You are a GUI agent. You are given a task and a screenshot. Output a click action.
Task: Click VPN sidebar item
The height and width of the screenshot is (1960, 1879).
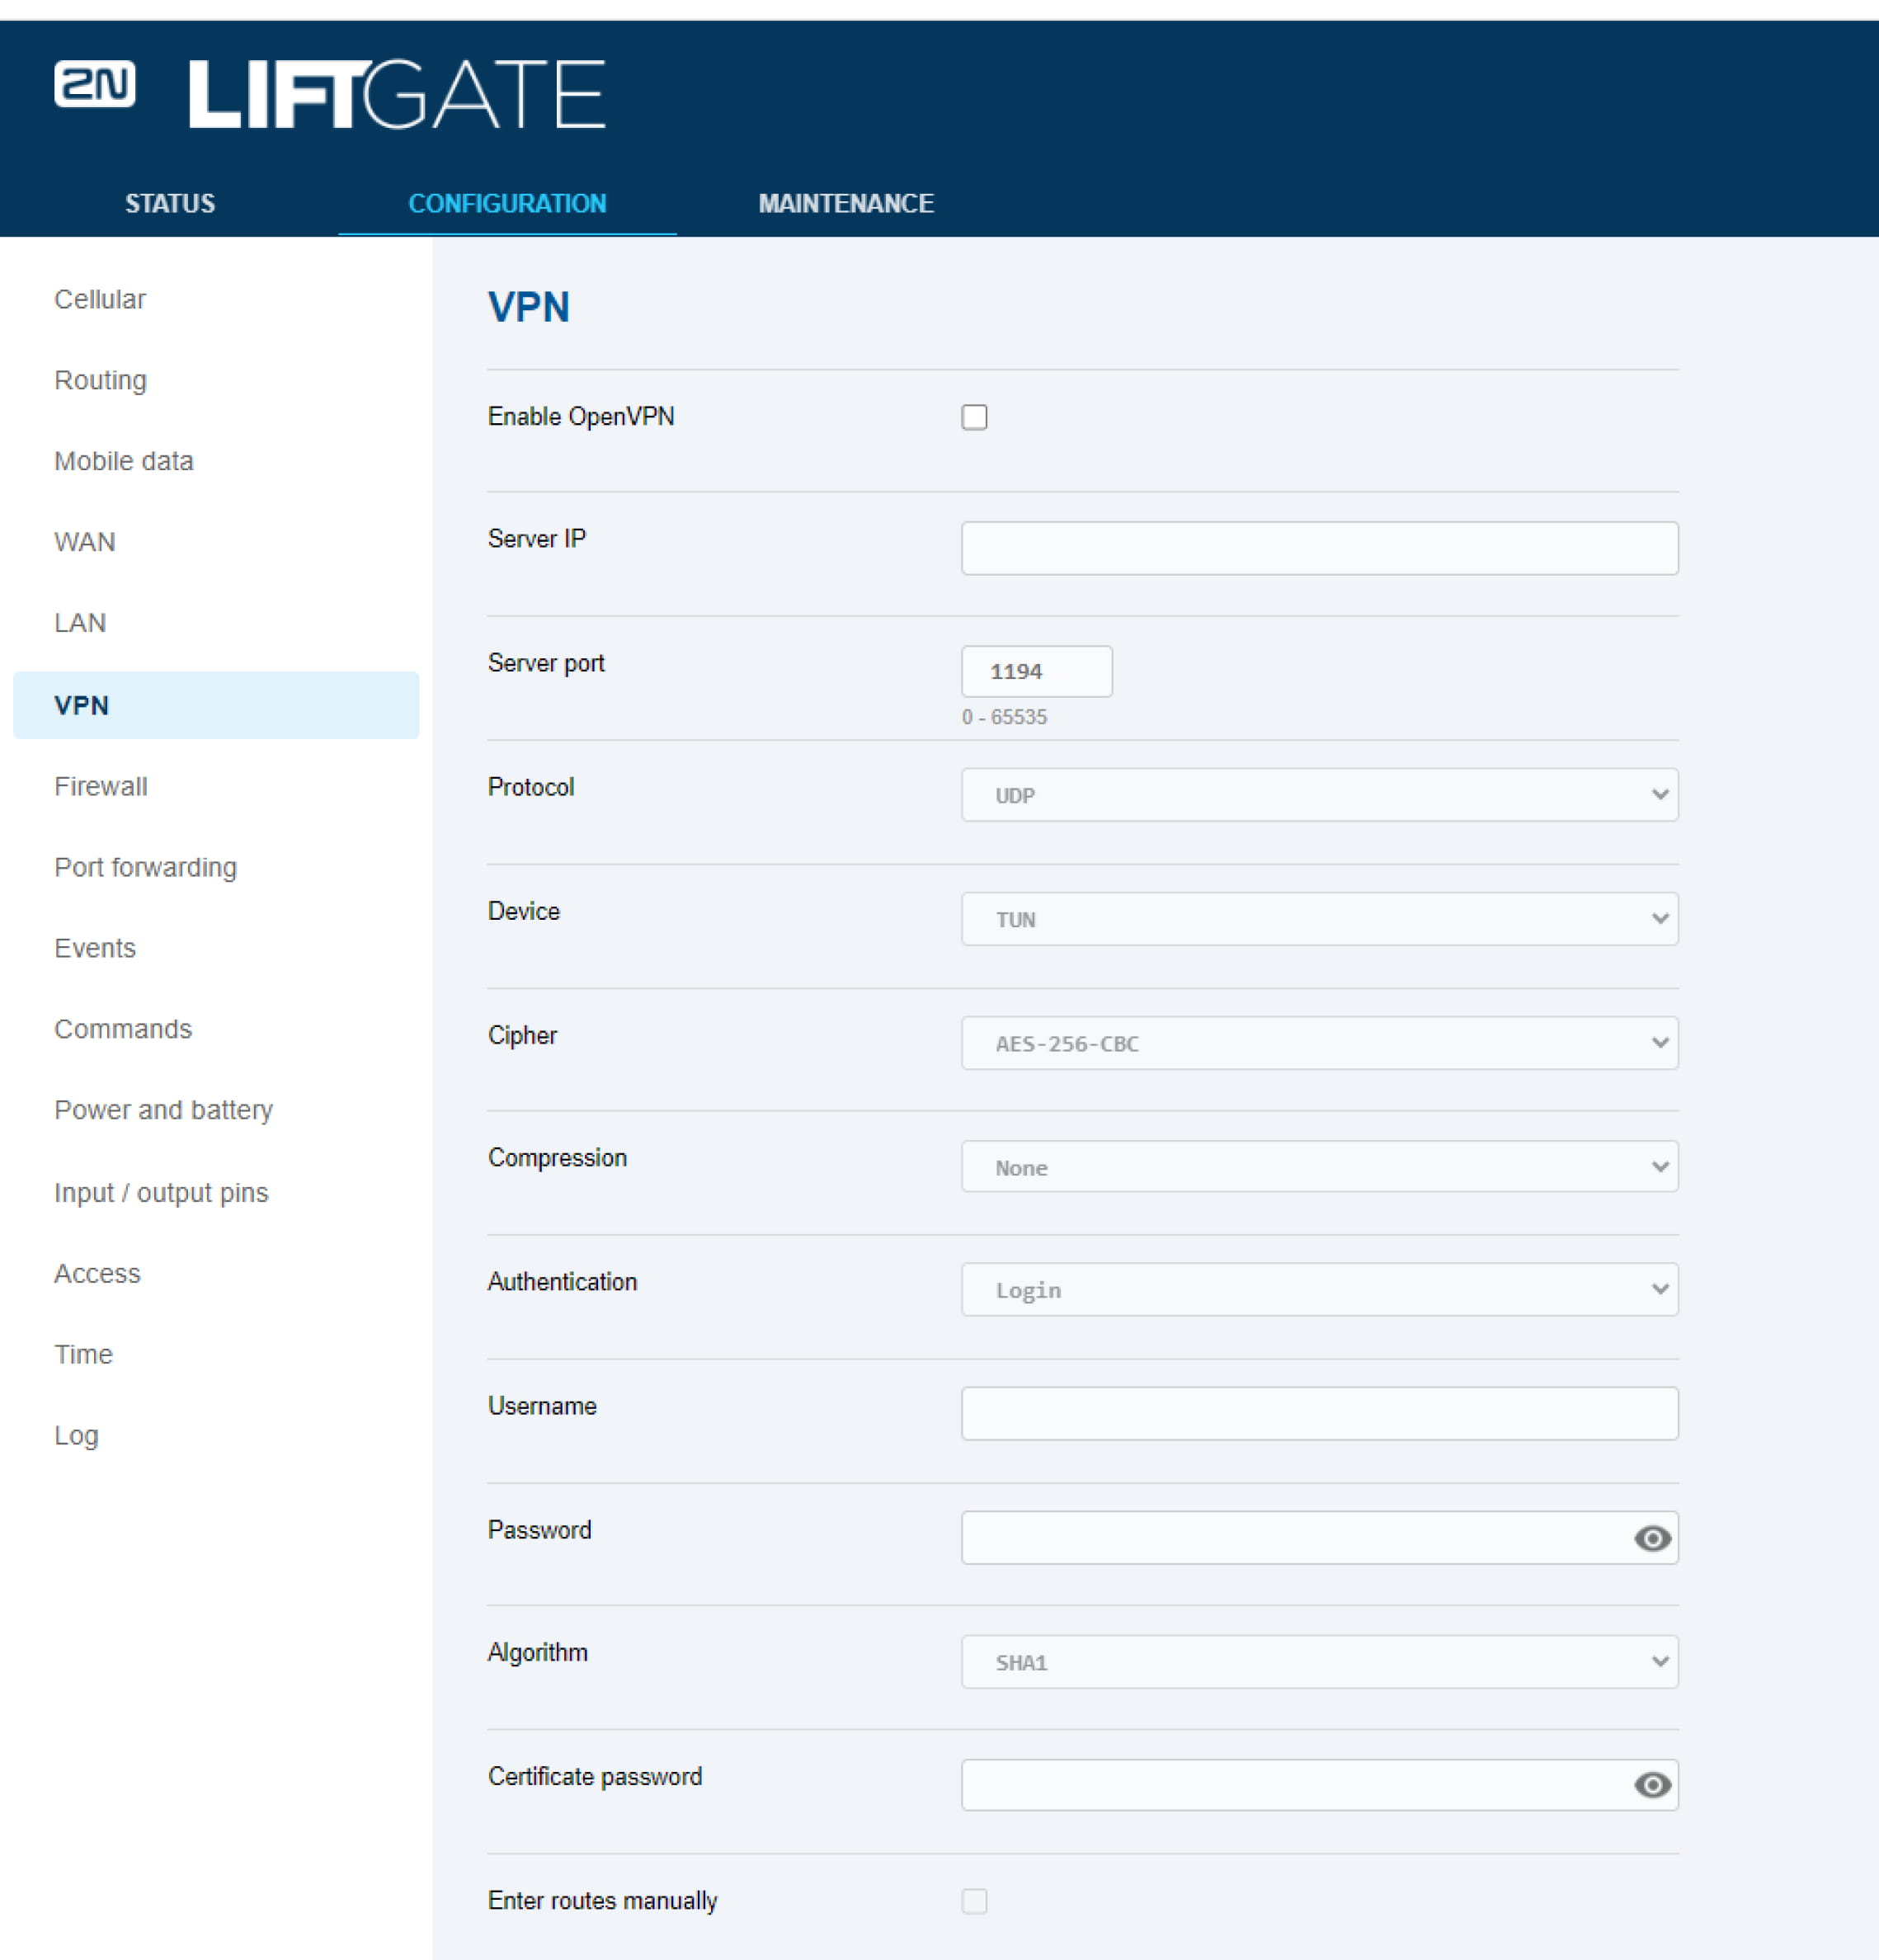coord(216,705)
